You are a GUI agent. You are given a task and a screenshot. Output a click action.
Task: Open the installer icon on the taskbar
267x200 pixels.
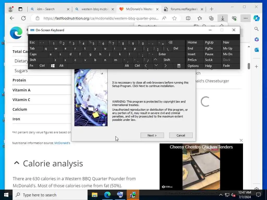click(x=133, y=195)
